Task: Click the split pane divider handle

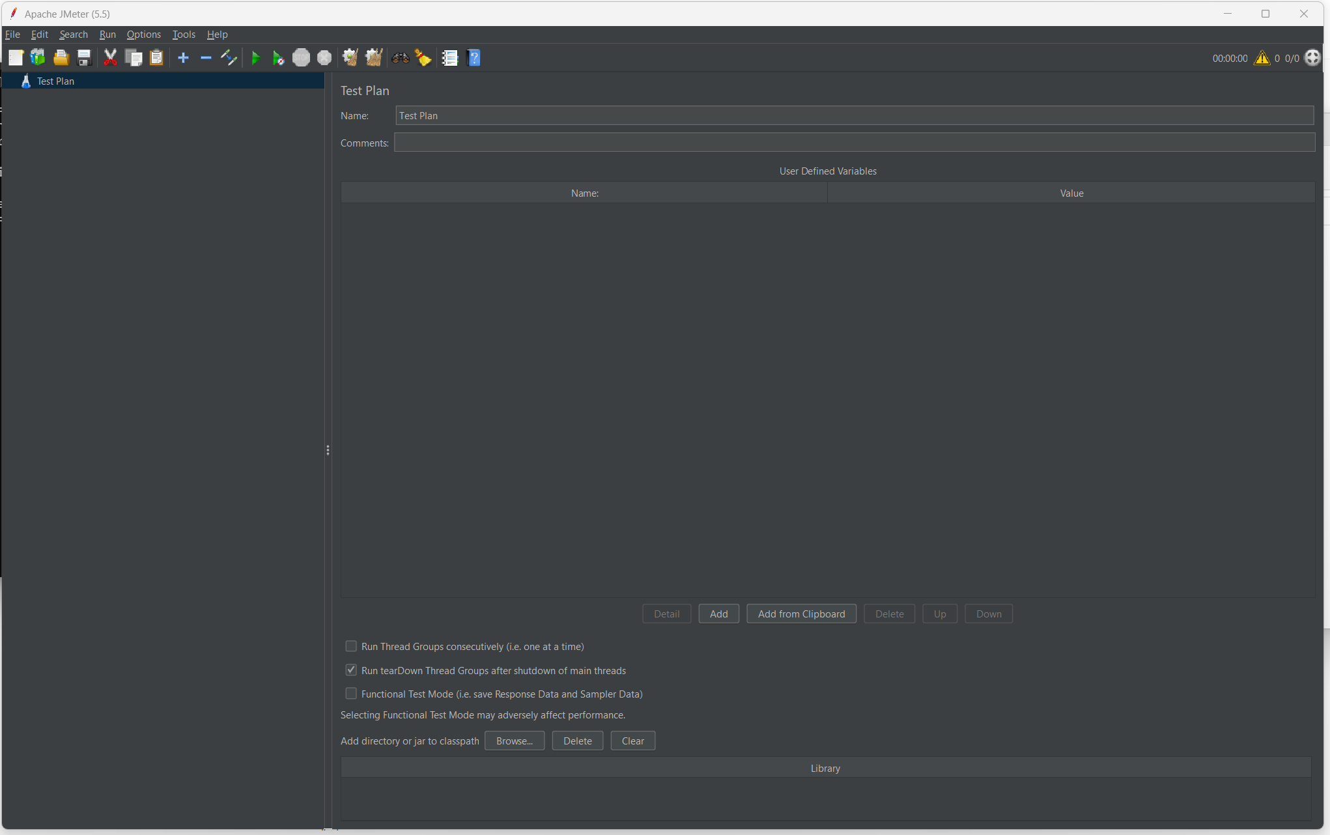Action: click(x=328, y=450)
